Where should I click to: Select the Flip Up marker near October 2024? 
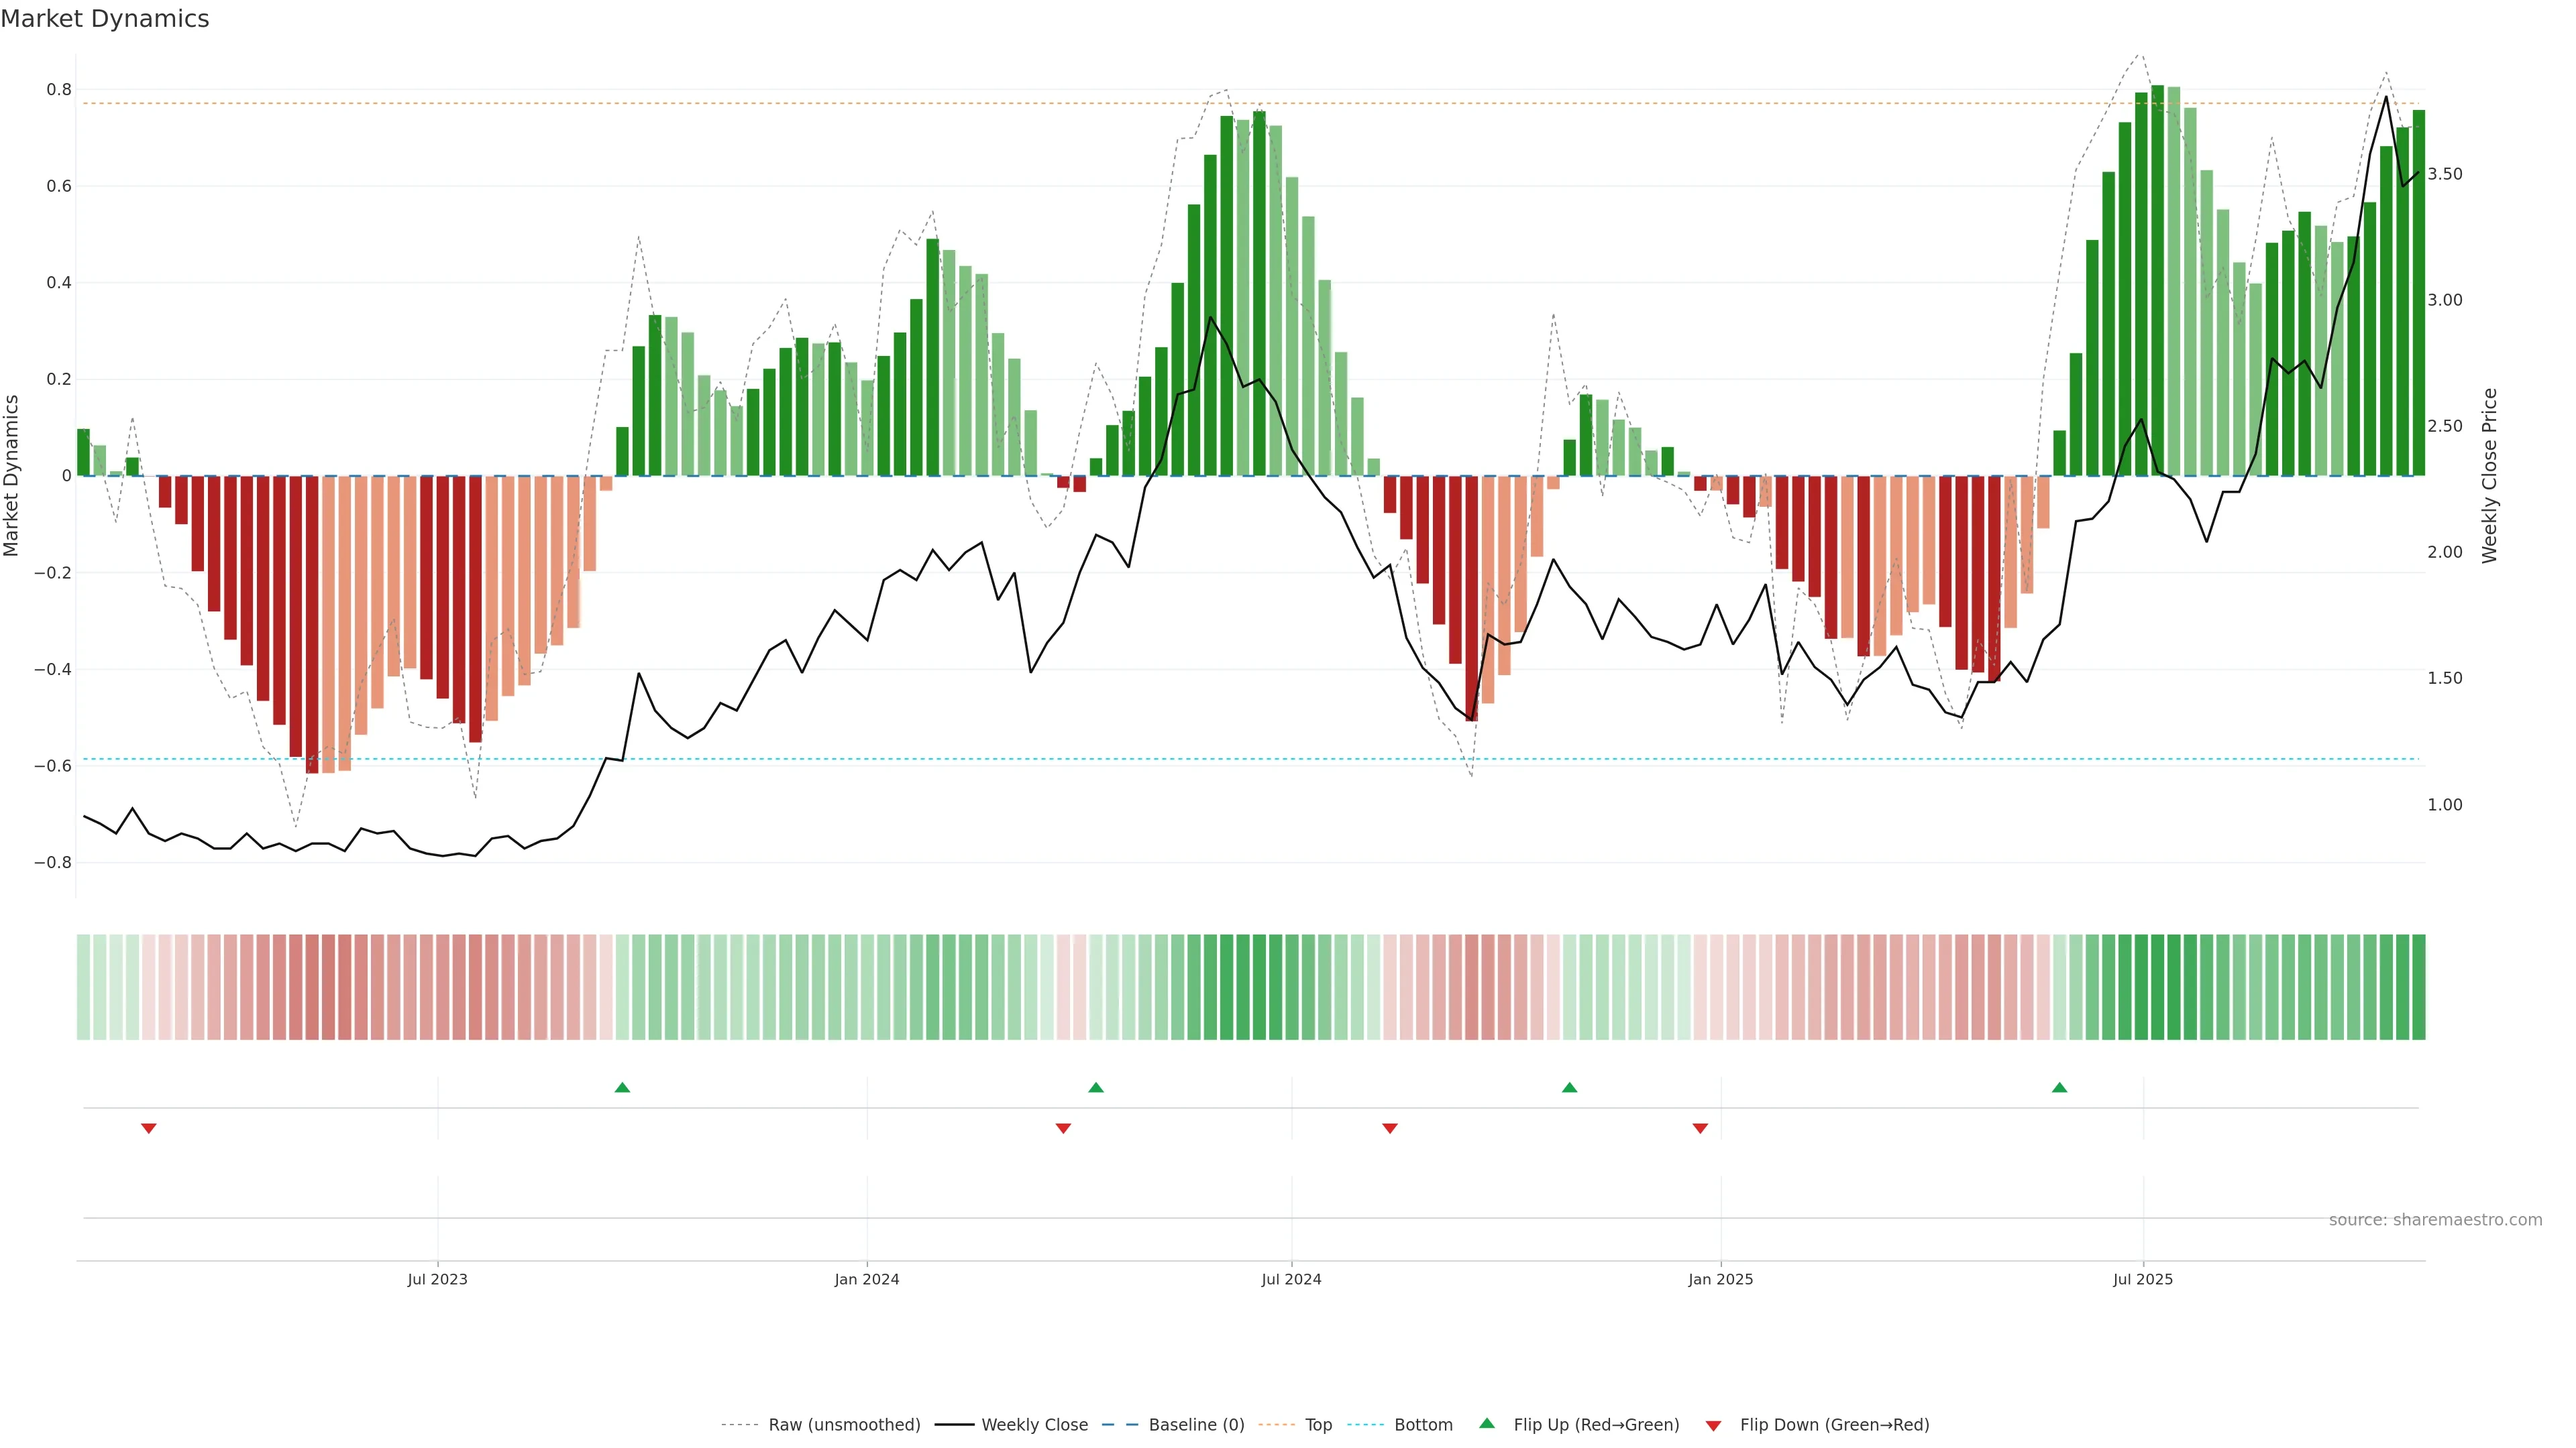pyautogui.click(x=1569, y=1087)
